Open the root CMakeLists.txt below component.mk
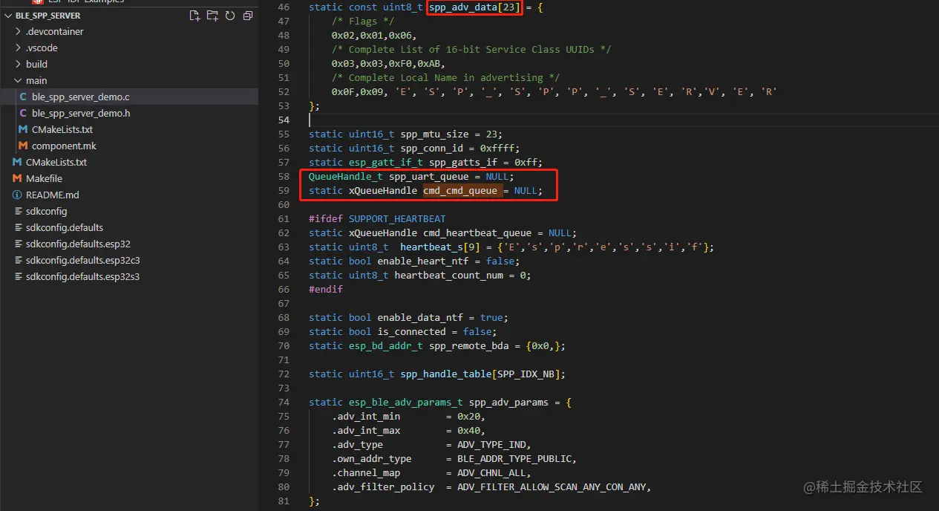The height and width of the screenshot is (511, 939). [129, 162]
